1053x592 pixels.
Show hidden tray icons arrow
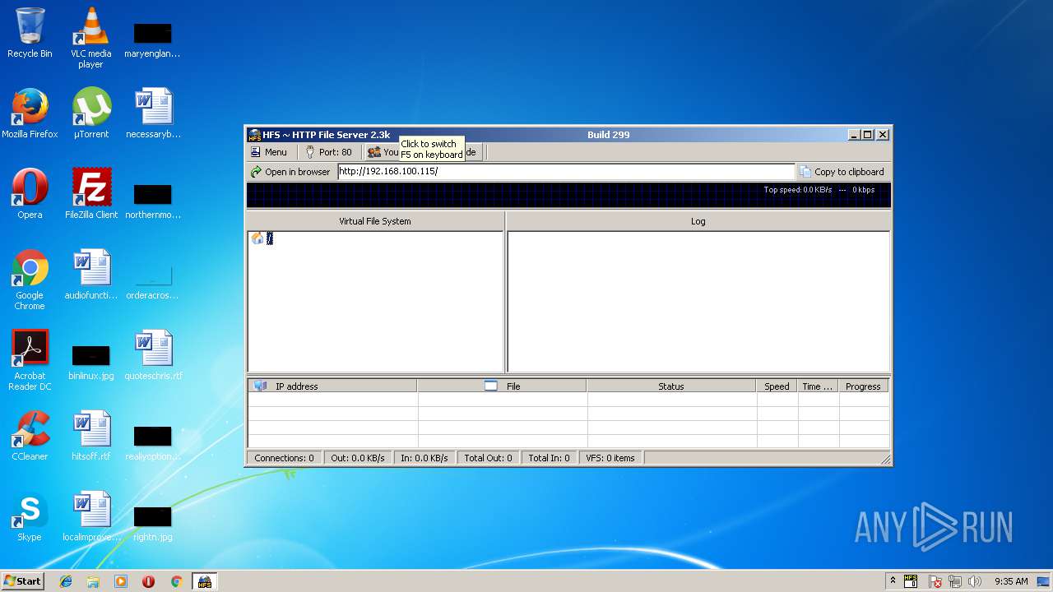(x=893, y=581)
